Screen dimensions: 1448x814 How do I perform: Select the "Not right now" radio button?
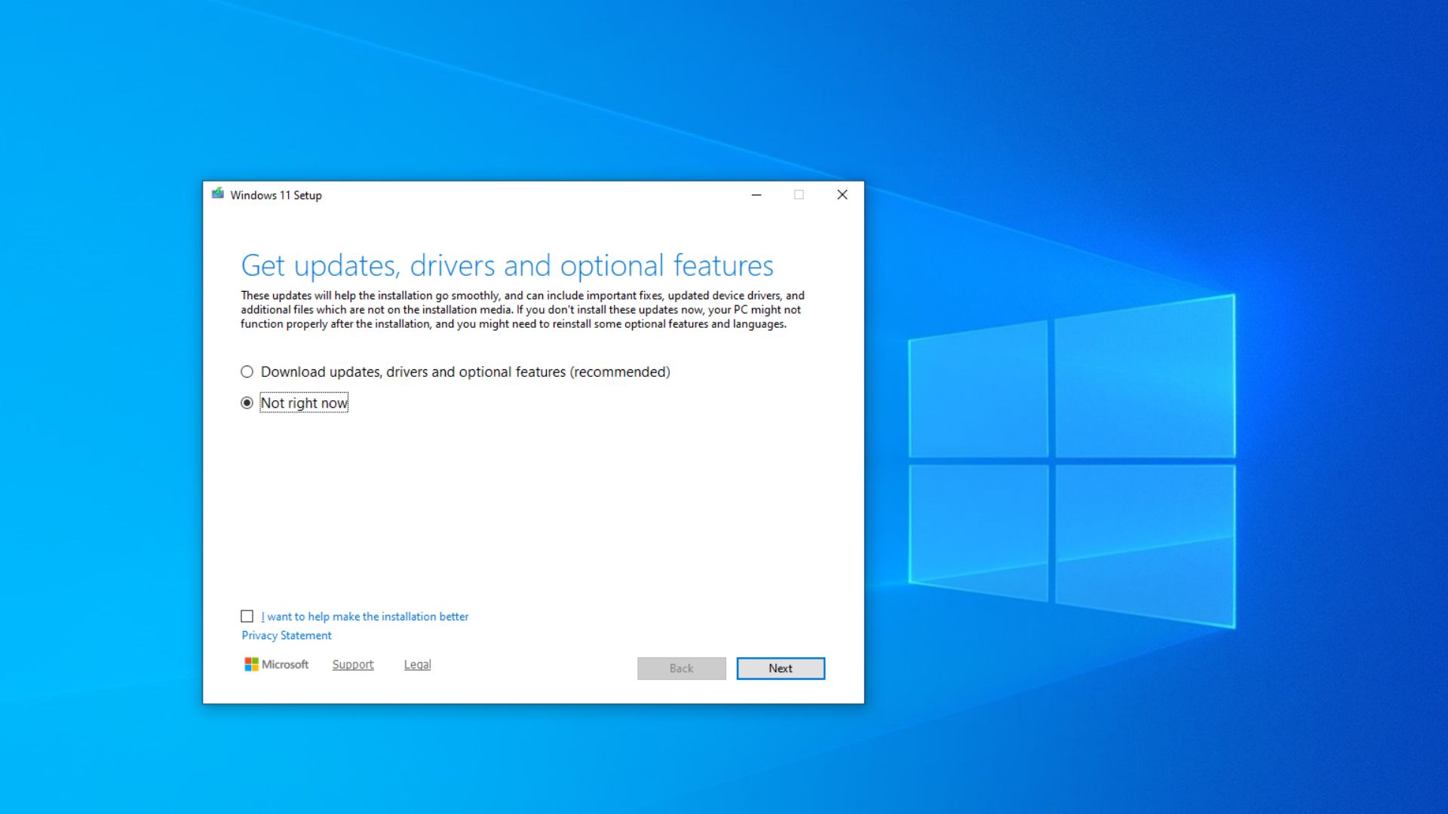pos(247,402)
